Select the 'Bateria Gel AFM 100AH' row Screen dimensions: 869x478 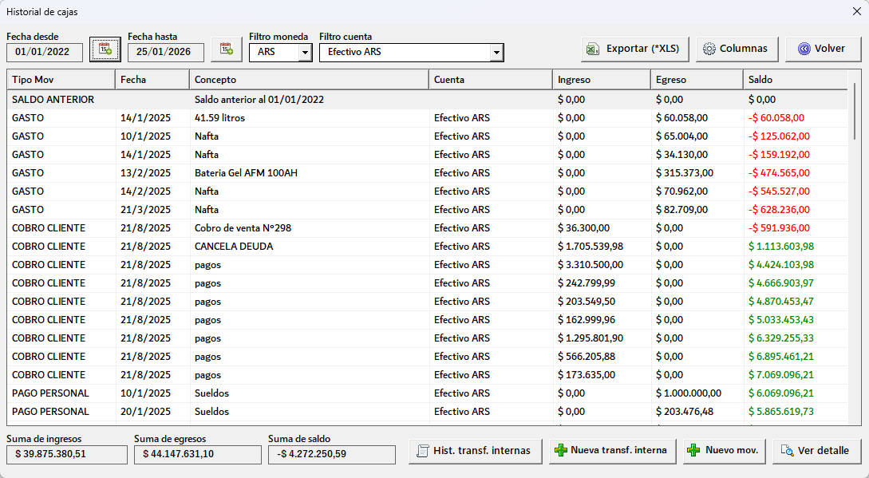[427, 173]
